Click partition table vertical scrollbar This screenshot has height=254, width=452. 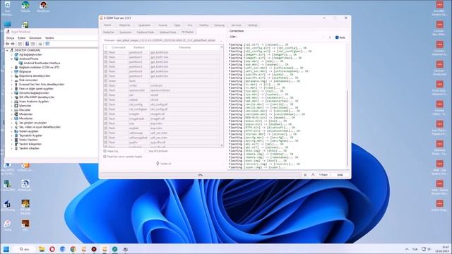pyautogui.click(x=222, y=96)
